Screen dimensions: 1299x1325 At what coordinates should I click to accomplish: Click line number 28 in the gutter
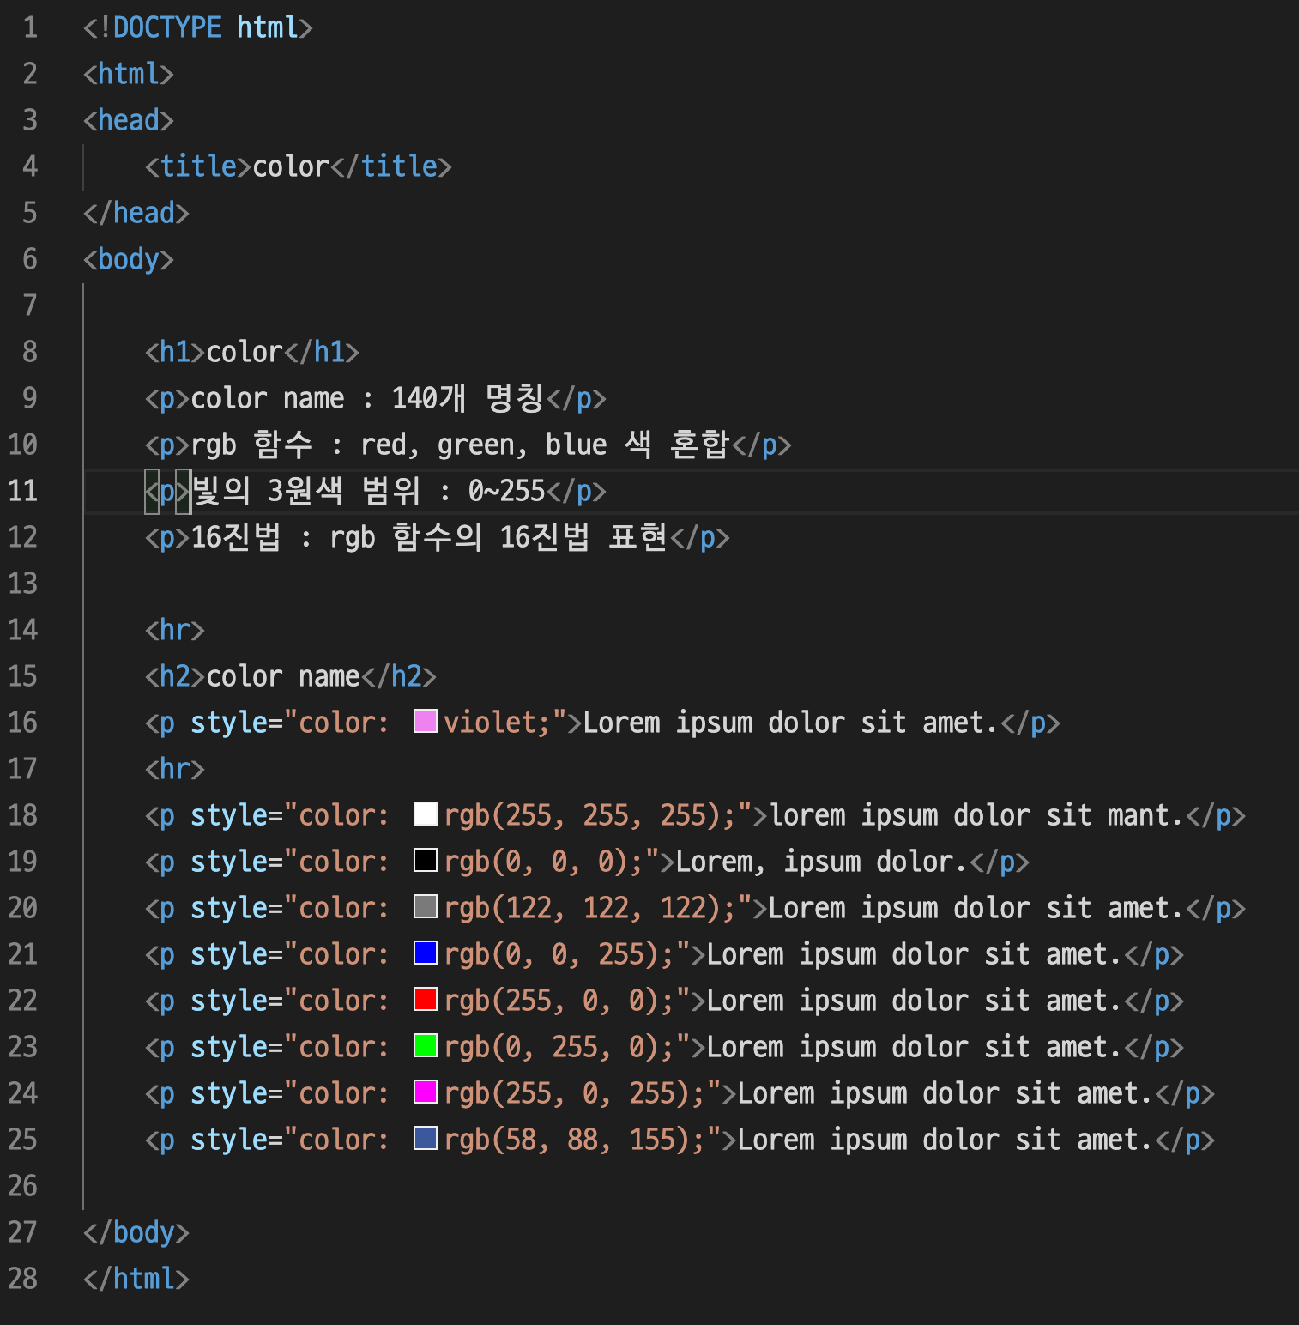pos(23,1279)
